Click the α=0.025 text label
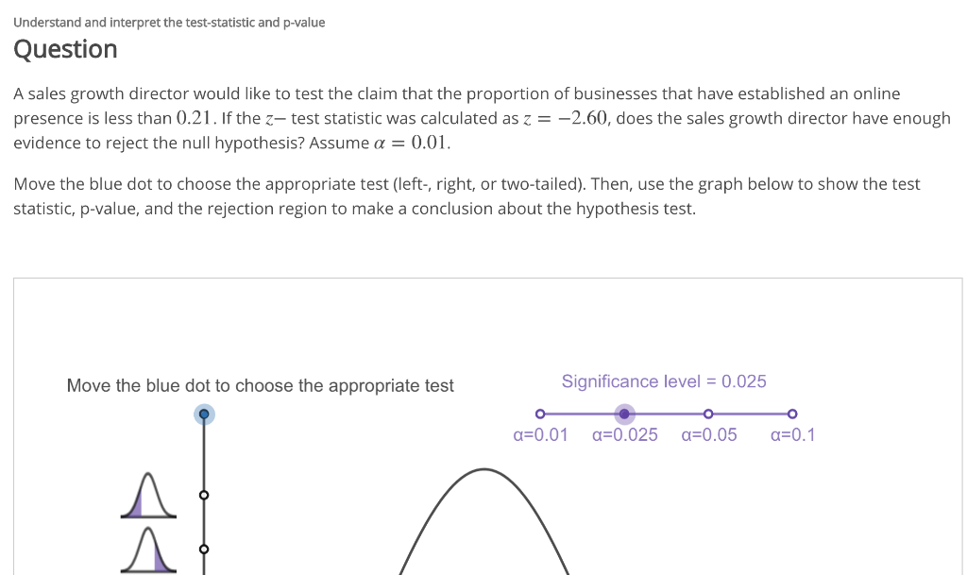Viewport: 967px width, 575px height. pyautogui.click(x=625, y=435)
